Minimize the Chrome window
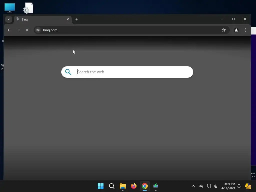The height and width of the screenshot is (192, 256). point(222,19)
